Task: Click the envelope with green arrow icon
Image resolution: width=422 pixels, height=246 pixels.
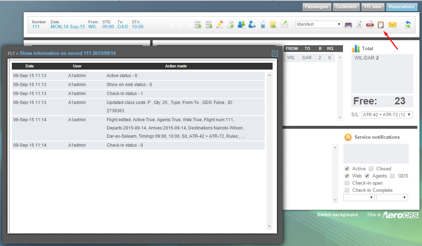Action: pyautogui.click(x=284, y=24)
